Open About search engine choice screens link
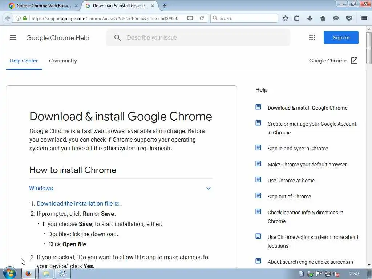This screenshot has width=372, height=279. pyautogui.click(x=310, y=262)
